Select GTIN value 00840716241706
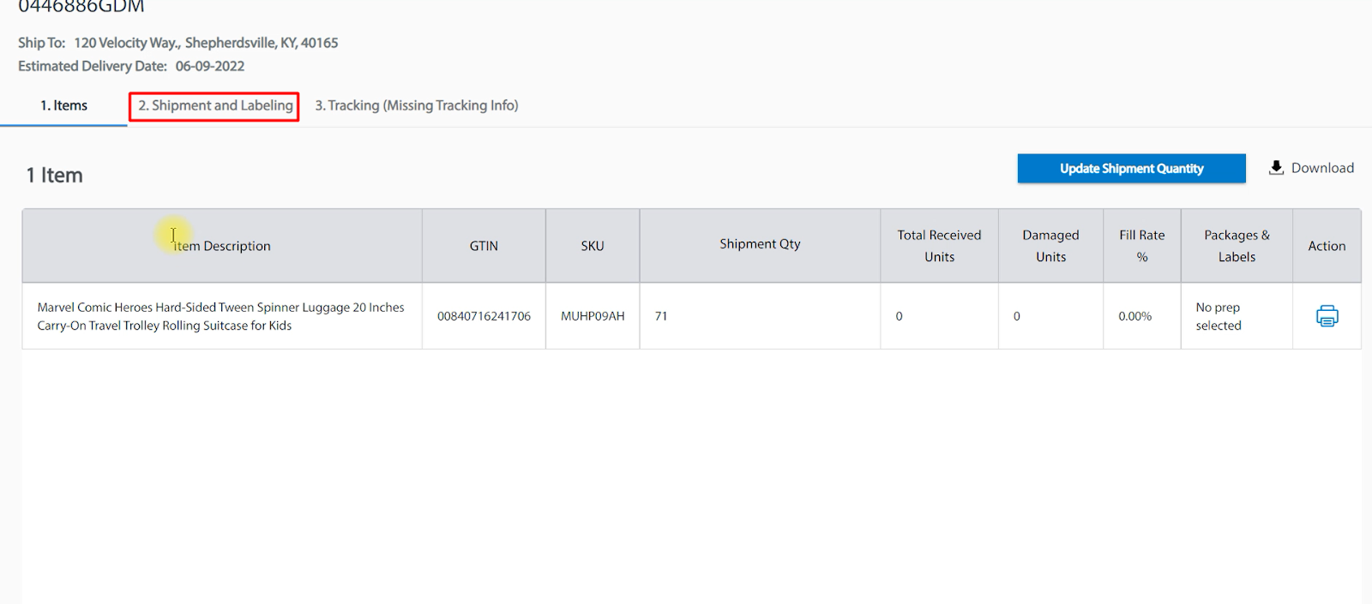This screenshot has height=604, width=1372. (484, 316)
